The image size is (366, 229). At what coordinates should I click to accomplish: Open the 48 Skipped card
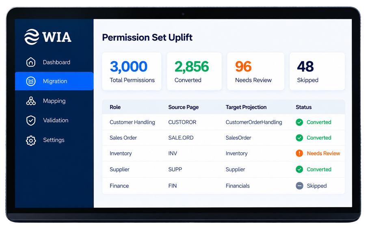tap(317, 71)
